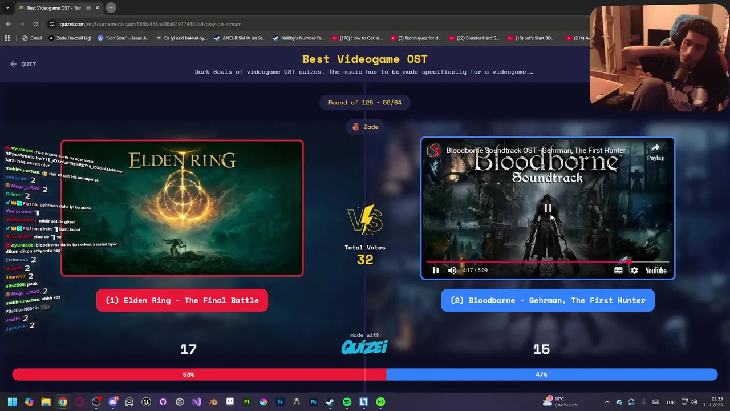The image size is (730, 411).
Task: Vote for Bloodborne - Gehrman, The First Hunter
Action: pos(547,300)
